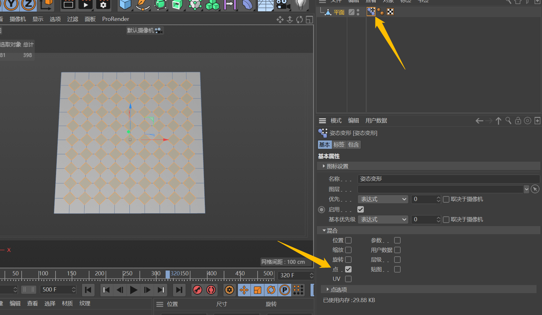Open the 图层 dropdown arrow
Viewport: 542px width, 315px height.
click(x=527, y=189)
